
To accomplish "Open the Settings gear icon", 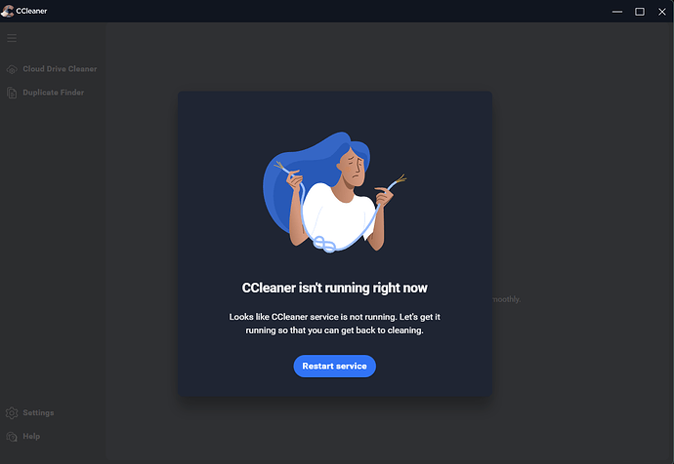I will point(12,413).
